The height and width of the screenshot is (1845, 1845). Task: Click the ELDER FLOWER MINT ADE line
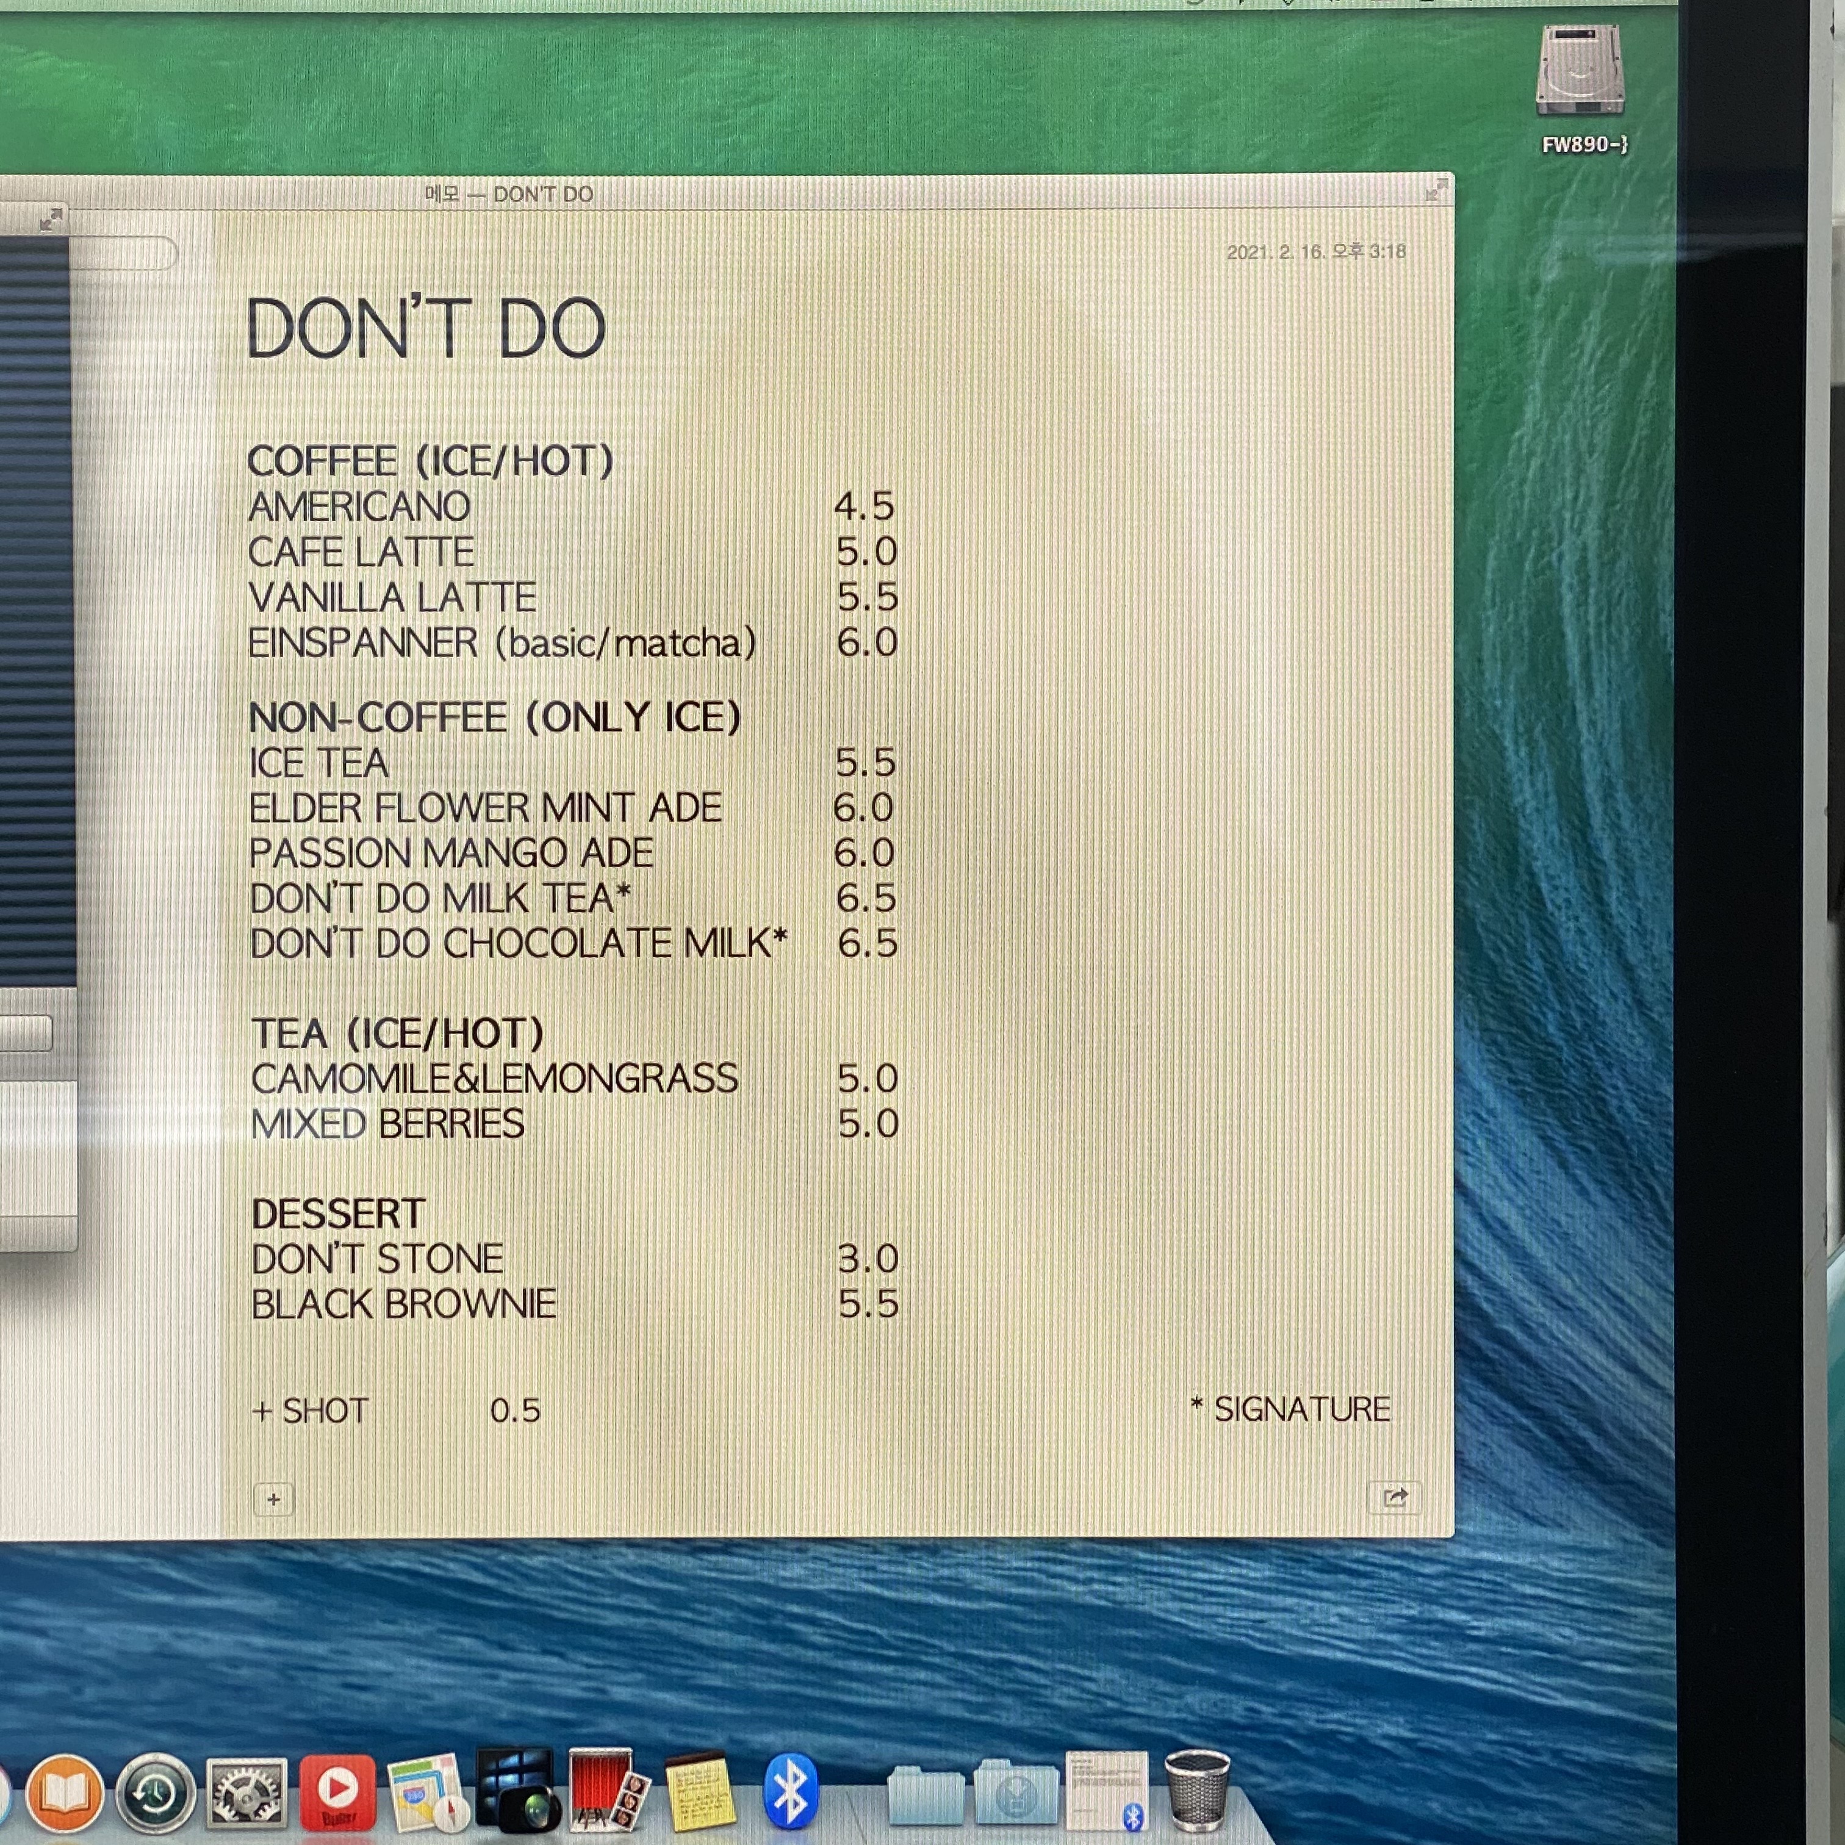485,808
